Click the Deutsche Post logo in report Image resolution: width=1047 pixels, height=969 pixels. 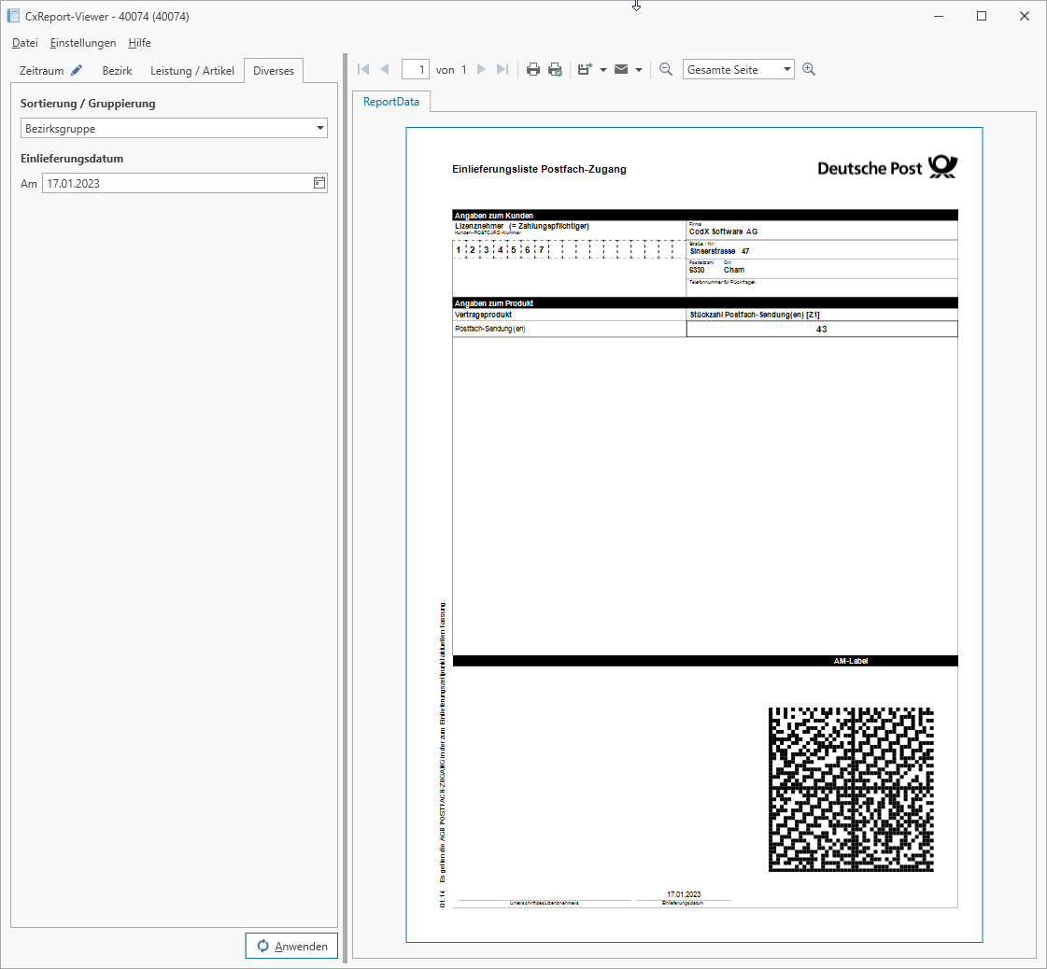click(x=887, y=167)
